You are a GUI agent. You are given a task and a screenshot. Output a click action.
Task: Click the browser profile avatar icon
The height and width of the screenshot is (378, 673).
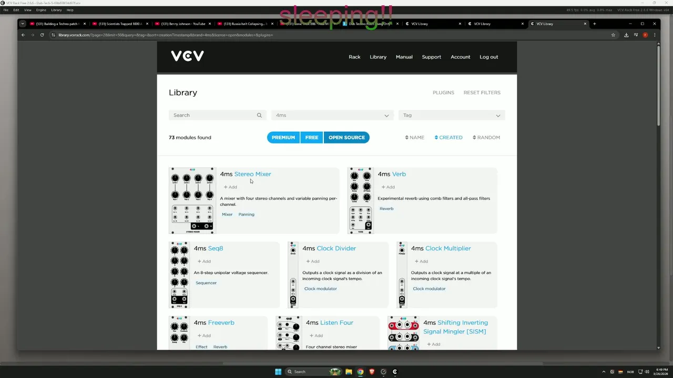[645, 35]
